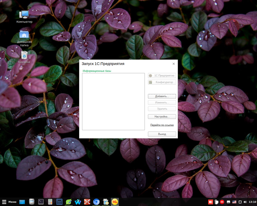Open the Домашняя папка desktop icon
Image resolution: width=257 pixels, height=206 pixels.
click(x=24, y=39)
